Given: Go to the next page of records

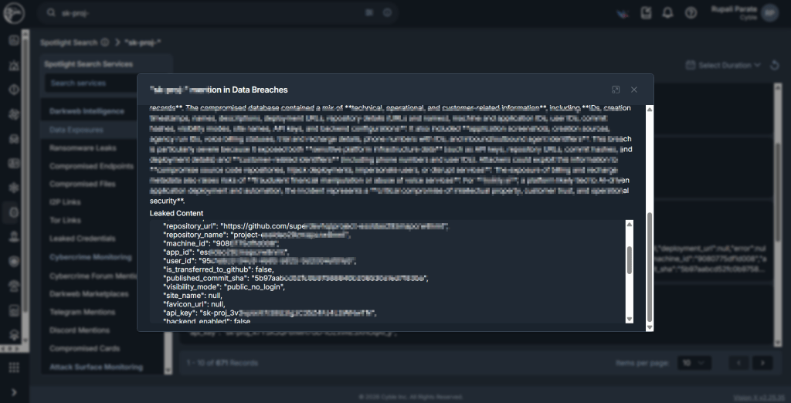Looking at the screenshot, I should (x=762, y=363).
